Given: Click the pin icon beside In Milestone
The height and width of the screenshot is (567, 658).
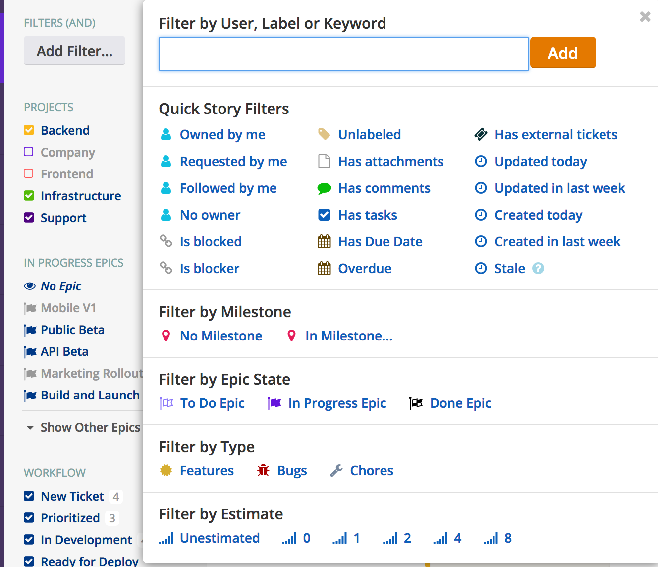Looking at the screenshot, I should (x=292, y=336).
